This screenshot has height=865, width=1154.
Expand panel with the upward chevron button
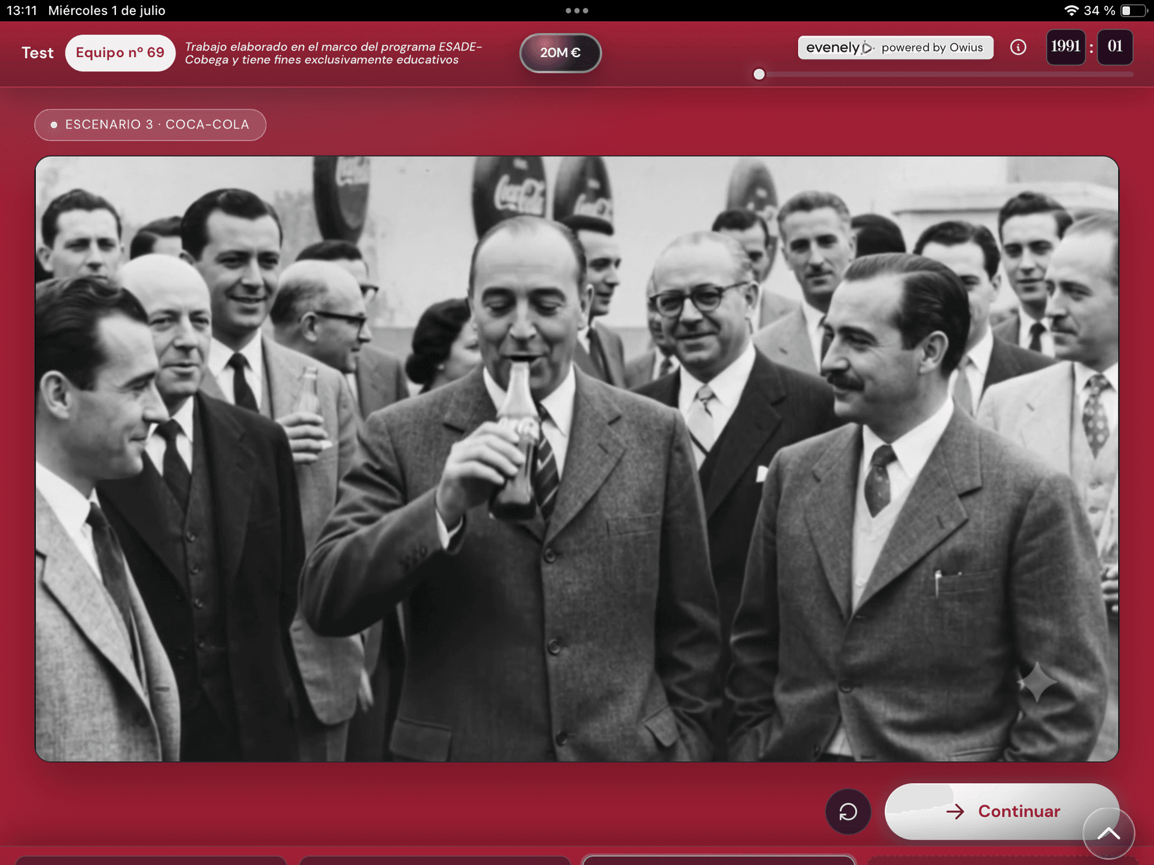[x=1109, y=834]
